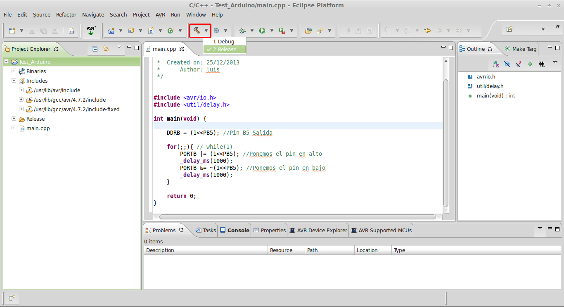Screen dimensions: 564x307
Task: Sort Problems by Location column header
Action: pos(373,250)
